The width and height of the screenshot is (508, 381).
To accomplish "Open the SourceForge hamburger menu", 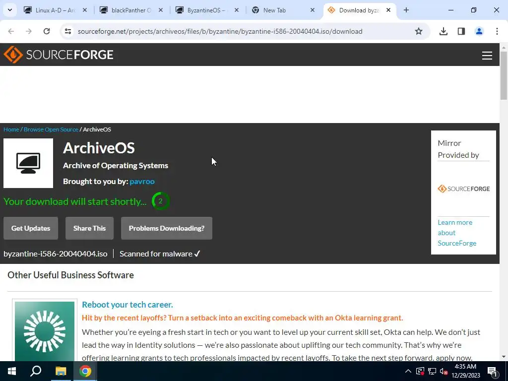I will coord(487,56).
